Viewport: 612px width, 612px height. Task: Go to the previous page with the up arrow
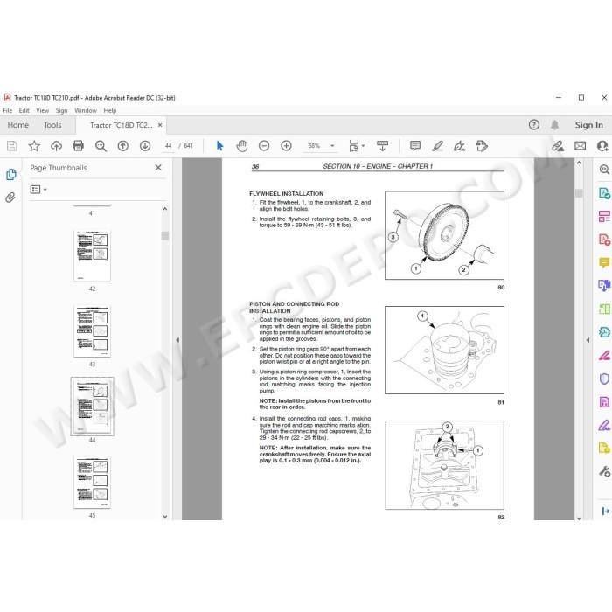pyautogui.click(x=123, y=146)
